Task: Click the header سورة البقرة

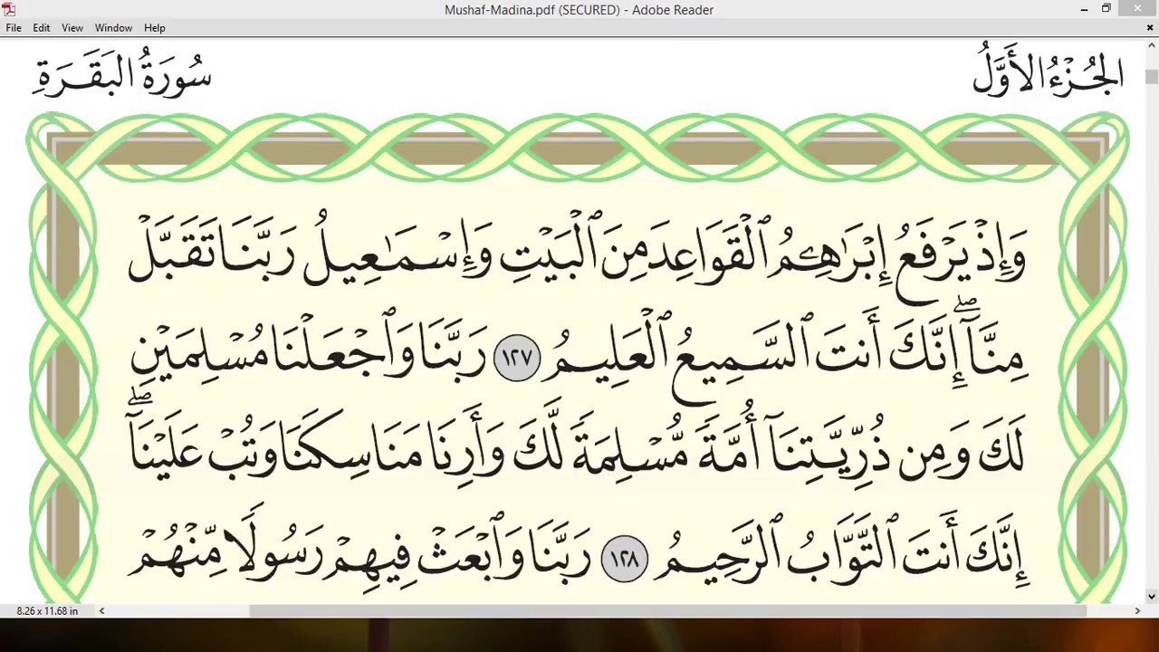Action: pos(123,72)
